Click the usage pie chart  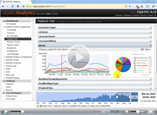point(123,64)
